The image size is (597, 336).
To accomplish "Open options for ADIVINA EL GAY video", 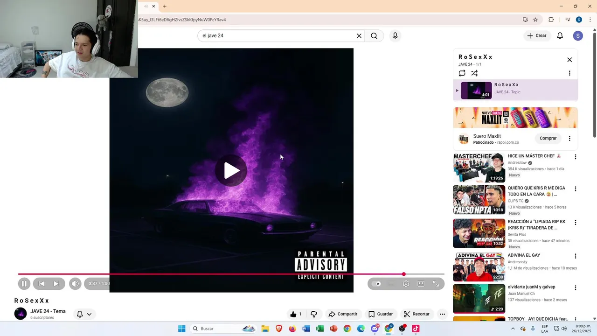I will coord(575,256).
